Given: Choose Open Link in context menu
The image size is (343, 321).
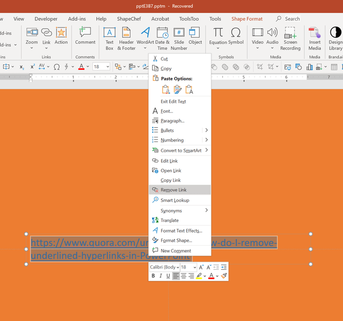Looking at the screenshot, I should point(180,170).
